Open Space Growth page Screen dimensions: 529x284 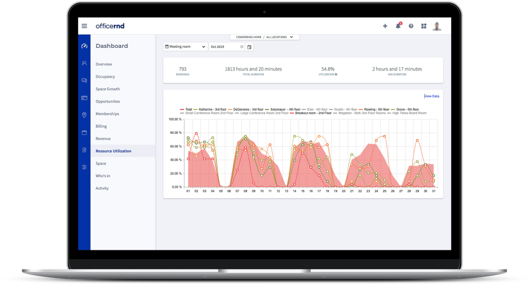[x=107, y=89]
